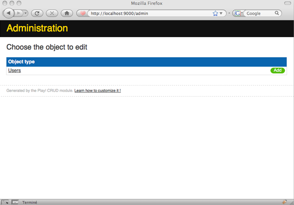Screen dimensions: 294x205
Task: Open the Google search engine selector
Action: point(238,14)
